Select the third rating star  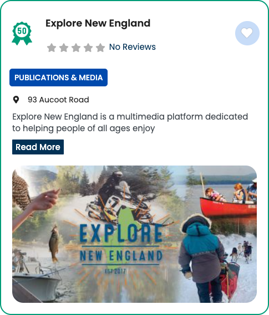[x=76, y=48]
